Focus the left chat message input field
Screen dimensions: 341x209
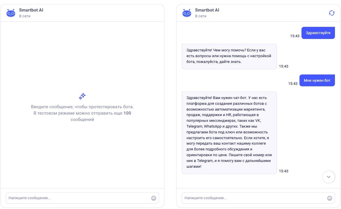(78, 198)
